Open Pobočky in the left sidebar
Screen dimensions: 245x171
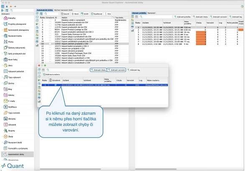click(12, 18)
